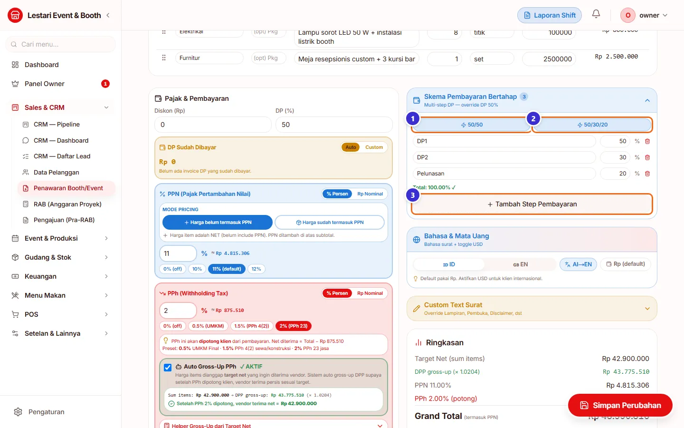Expand the Custom Text Surat section
684x428 pixels.
647,309
